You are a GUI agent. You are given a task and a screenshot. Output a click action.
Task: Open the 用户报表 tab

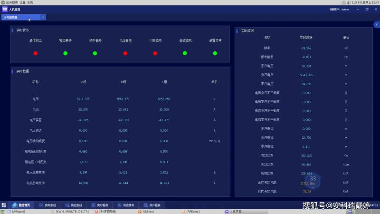(152, 205)
